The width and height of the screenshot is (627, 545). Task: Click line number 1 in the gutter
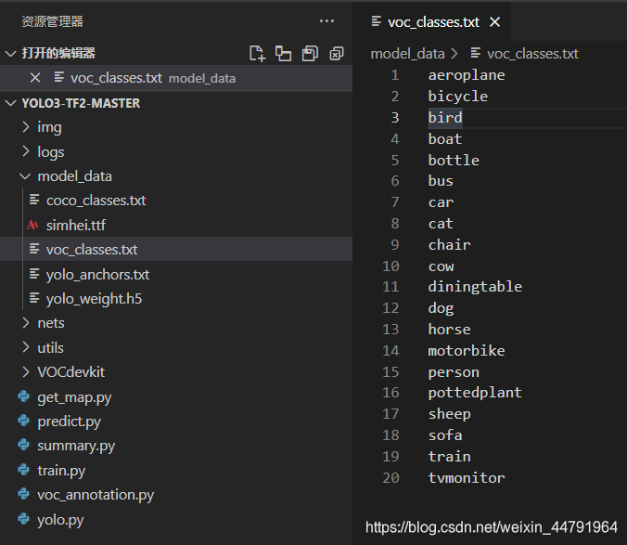click(x=395, y=75)
